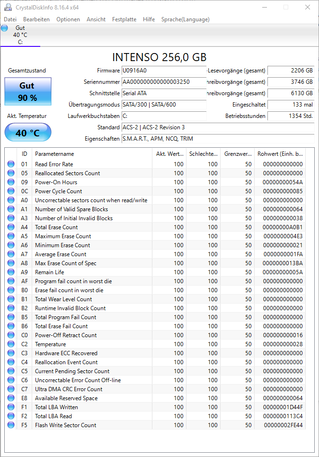319x457 pixels.
Task: Click status orb for Temperature row
Action: click(x=11, y=344)
